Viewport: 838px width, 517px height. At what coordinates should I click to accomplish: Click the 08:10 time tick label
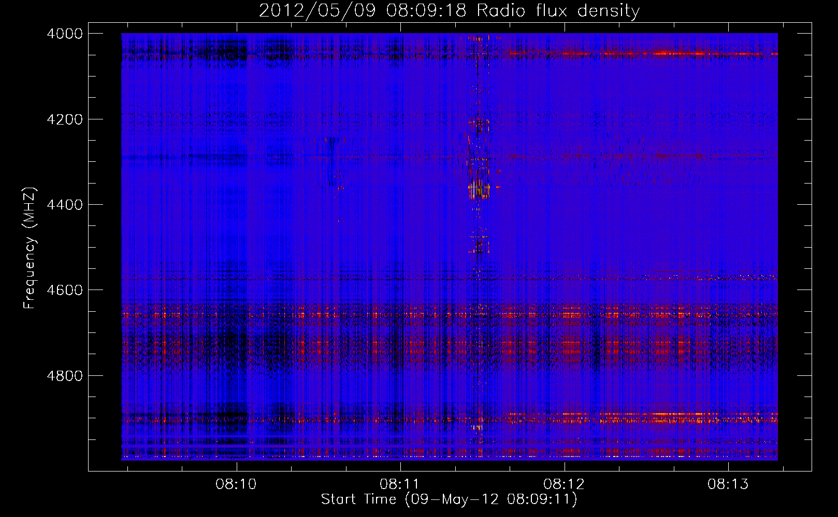coord(236,484)
